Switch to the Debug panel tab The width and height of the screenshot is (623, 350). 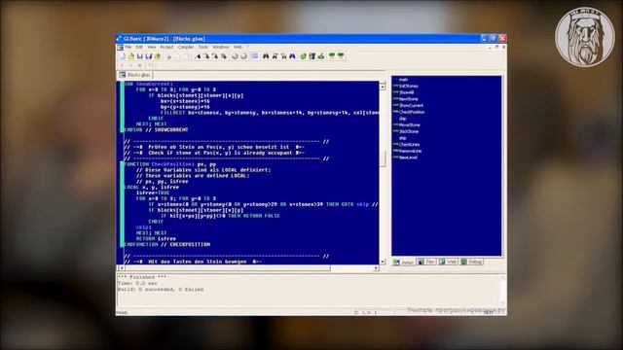point(471,262)
